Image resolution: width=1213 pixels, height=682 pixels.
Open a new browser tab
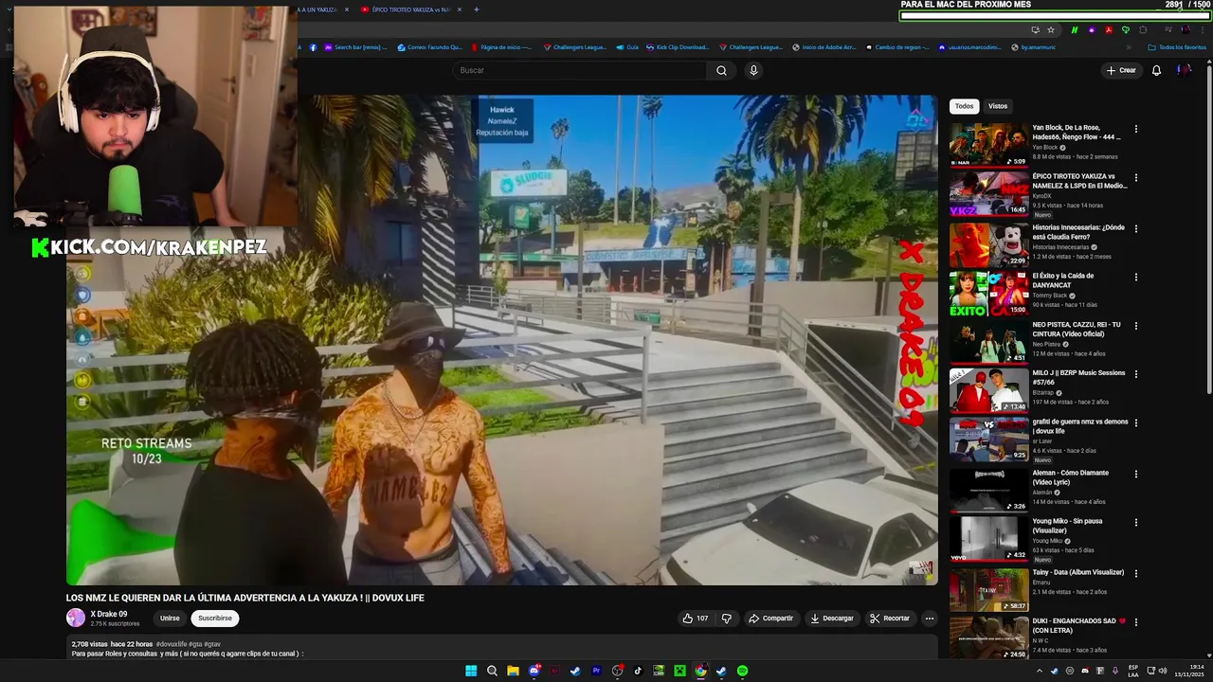coord(476,9)
